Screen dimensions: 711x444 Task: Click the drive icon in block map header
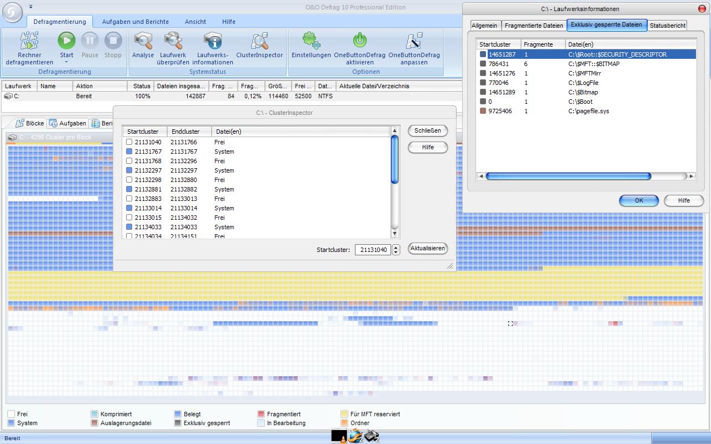click(12, 137)
